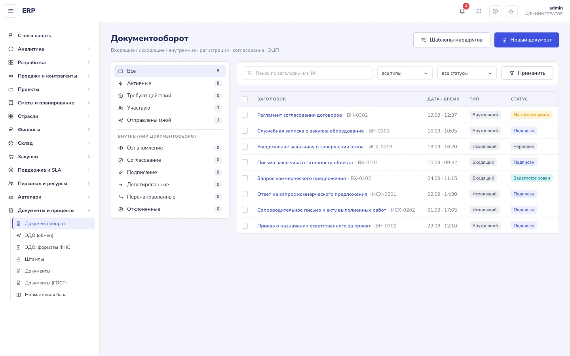Expand the Проекты sidebar section

click(49, 89)
